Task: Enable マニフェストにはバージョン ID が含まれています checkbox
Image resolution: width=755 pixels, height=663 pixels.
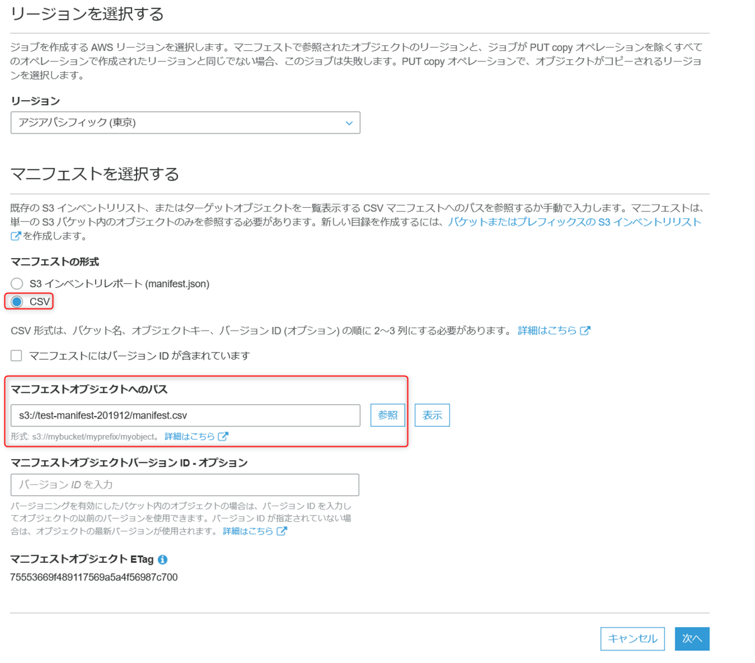Action: pyautogui.click(x=16, y=356)
